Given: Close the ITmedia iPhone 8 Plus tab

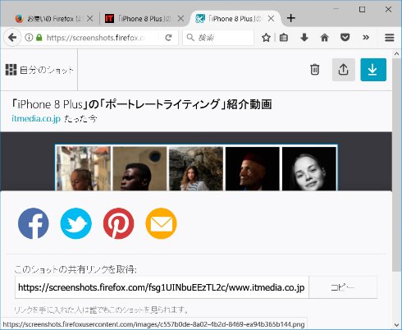Looking at the screenshot, I should click(x=180, y=19).
